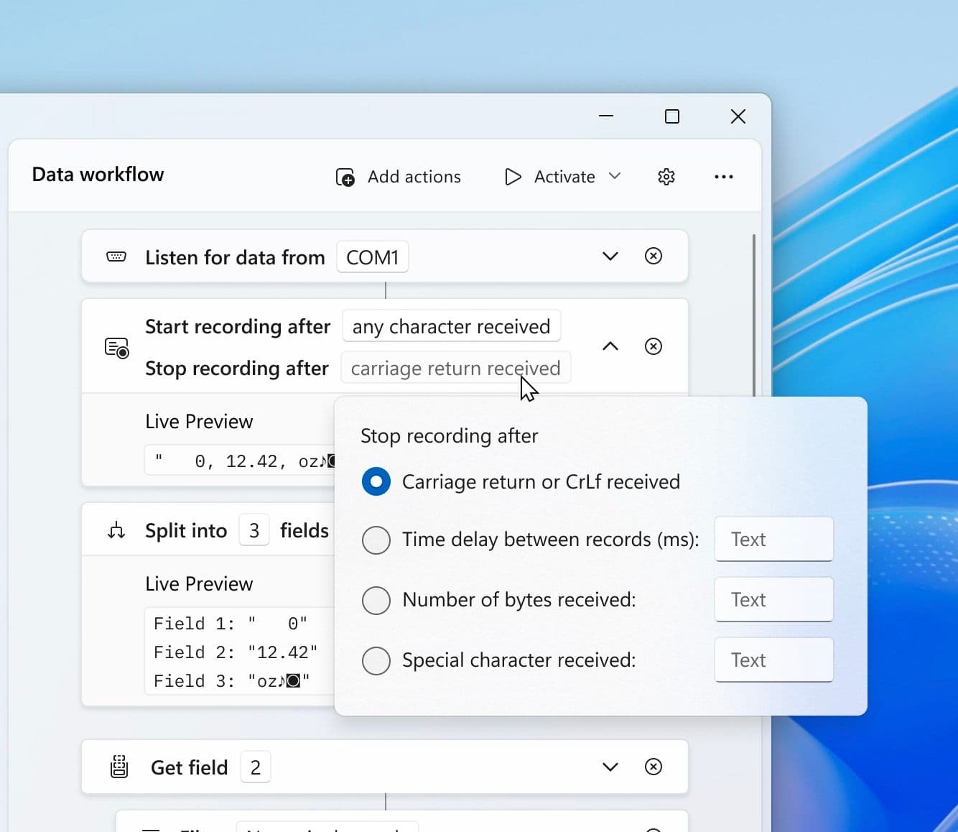Select Carriage return or CrLf received option
This screenshot has width=958, height=832.
click(x=376, y=481)
